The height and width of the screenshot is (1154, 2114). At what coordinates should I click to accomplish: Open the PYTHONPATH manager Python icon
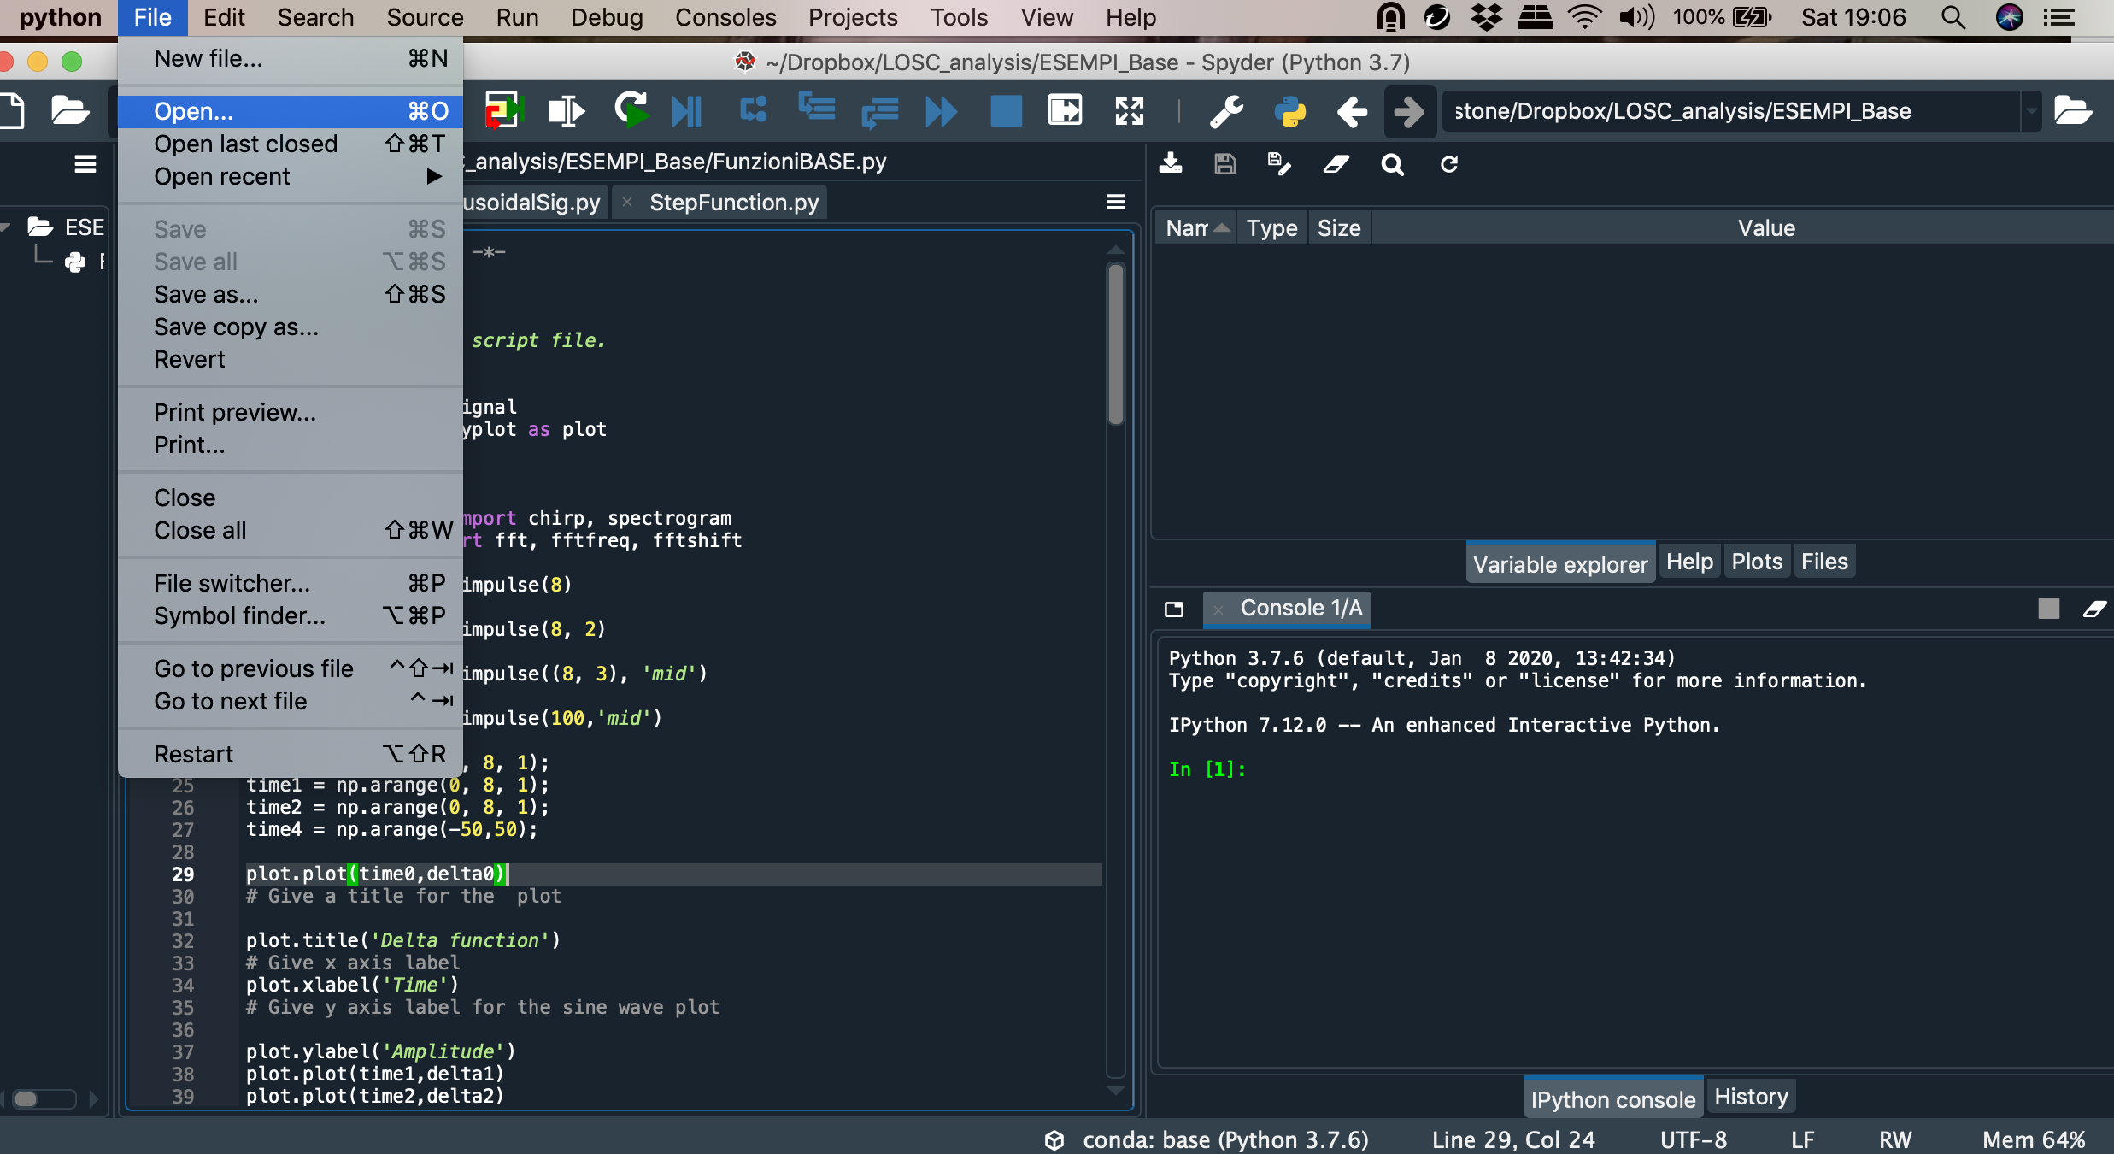pos(1289,111)
